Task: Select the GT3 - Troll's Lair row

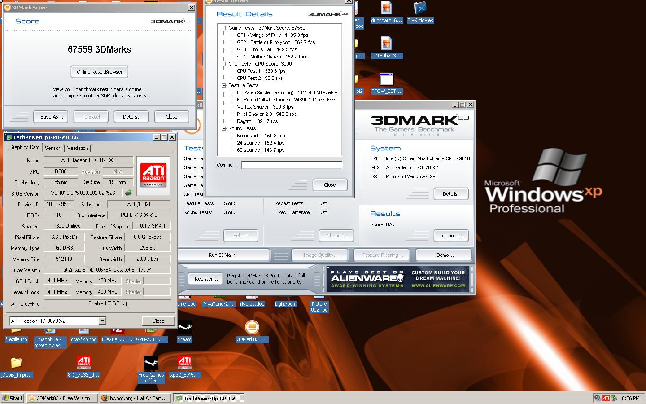Action: 267,49
